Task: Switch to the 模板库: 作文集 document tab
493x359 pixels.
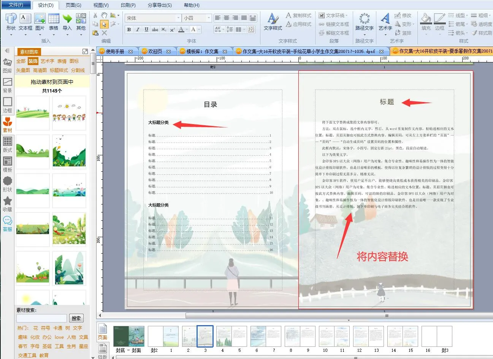Action: (x=202, y=51)
